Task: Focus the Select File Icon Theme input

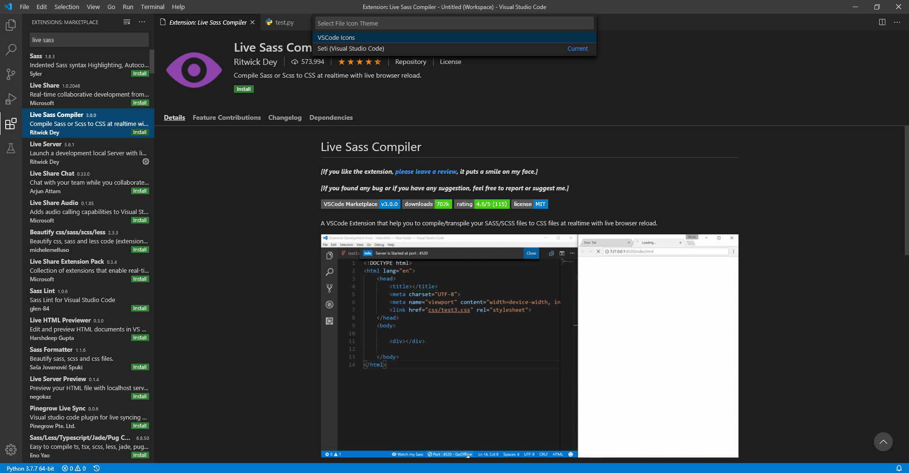Action: click(x=454, y=23)
